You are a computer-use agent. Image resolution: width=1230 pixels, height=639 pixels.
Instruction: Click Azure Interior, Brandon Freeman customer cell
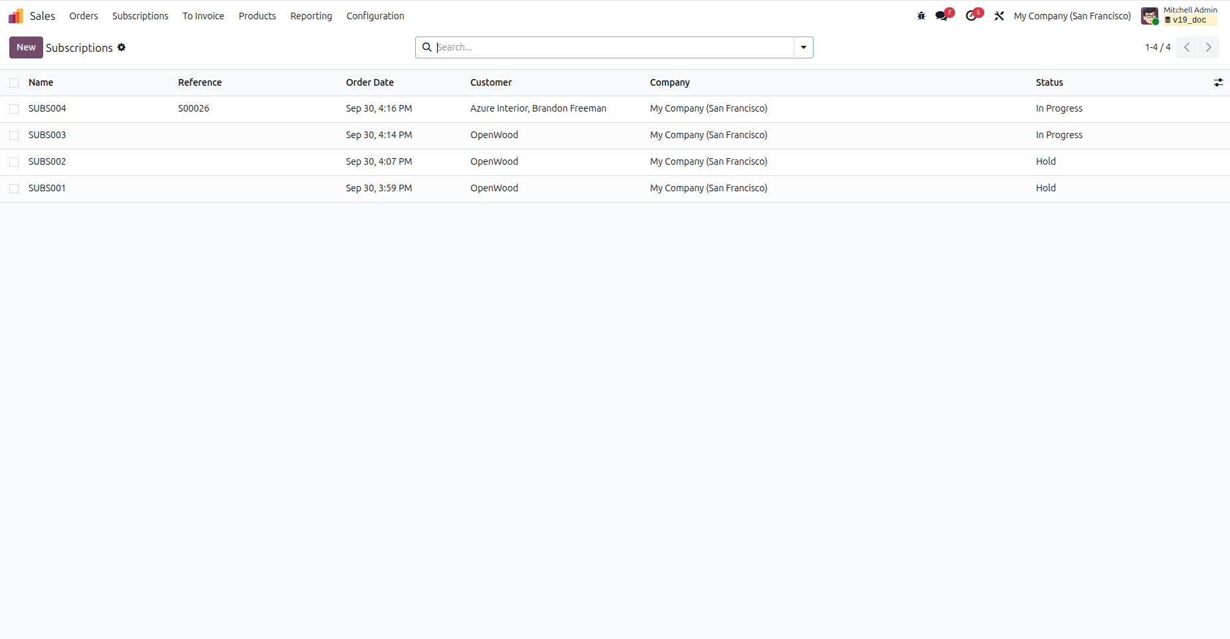coord(538,108)
